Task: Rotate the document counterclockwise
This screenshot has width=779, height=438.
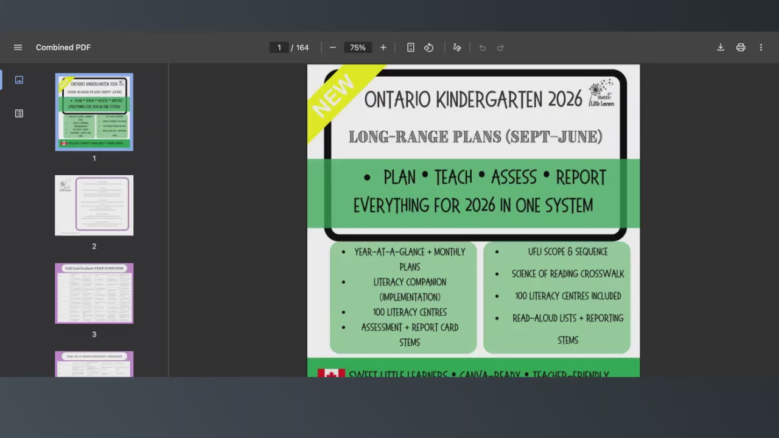Action: coord(428,47)
